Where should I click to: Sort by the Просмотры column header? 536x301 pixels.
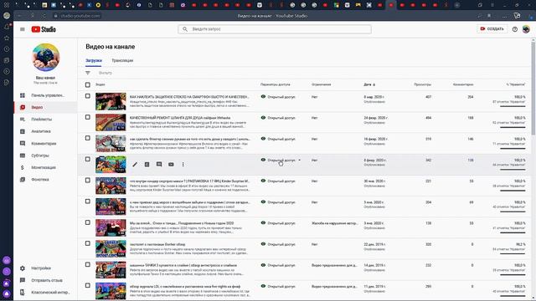422,84
